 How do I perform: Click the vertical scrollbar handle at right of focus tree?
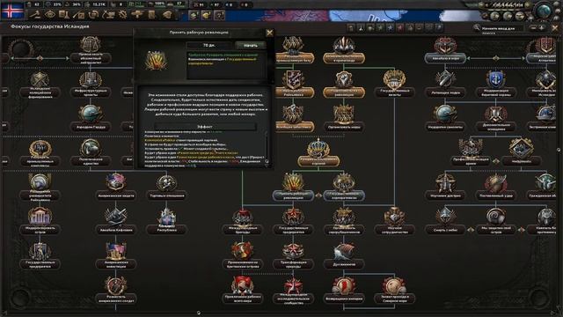point(559,150)
